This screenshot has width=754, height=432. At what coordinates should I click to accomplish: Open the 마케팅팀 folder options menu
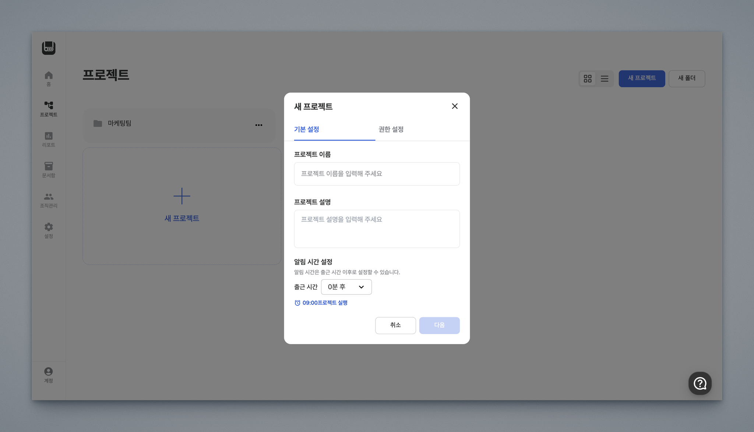(259, 125)
